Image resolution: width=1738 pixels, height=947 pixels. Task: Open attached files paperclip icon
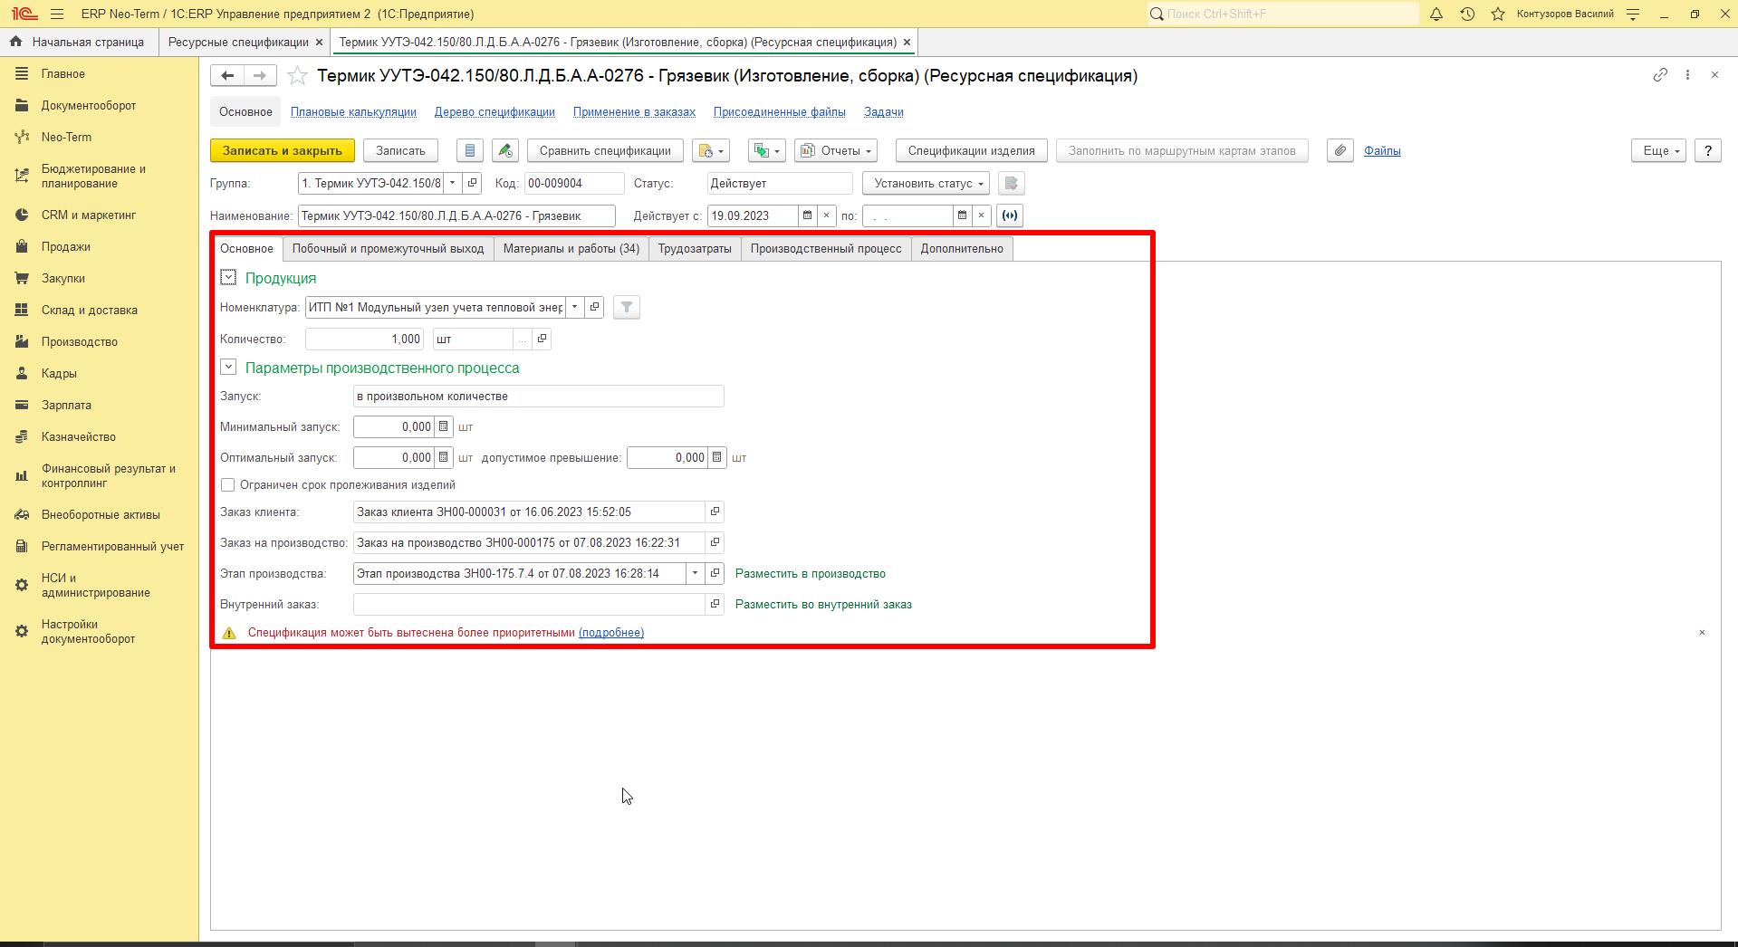pos(1340,150)
